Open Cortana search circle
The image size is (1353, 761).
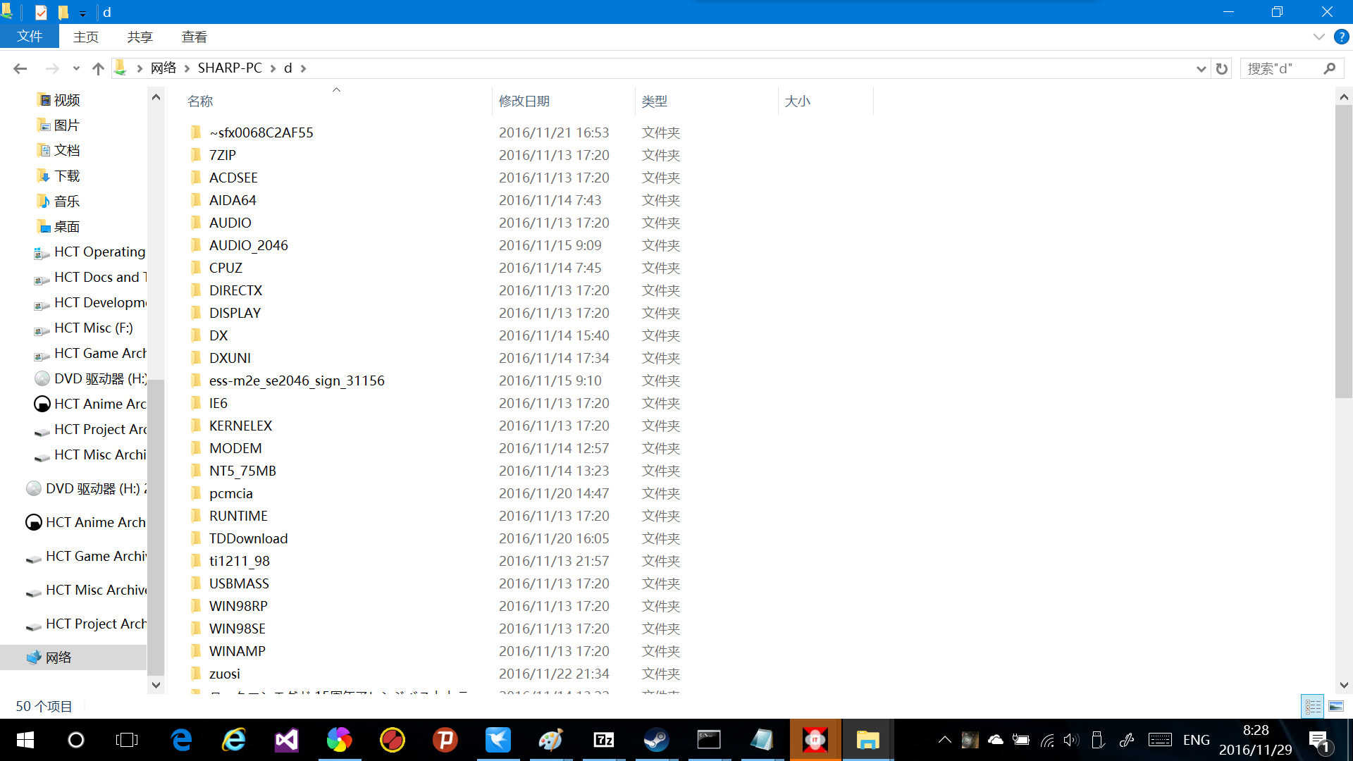click(75, 740)
